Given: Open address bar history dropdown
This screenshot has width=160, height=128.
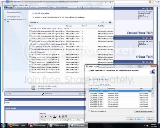Looking at the screenshot, I should [77, 7].
